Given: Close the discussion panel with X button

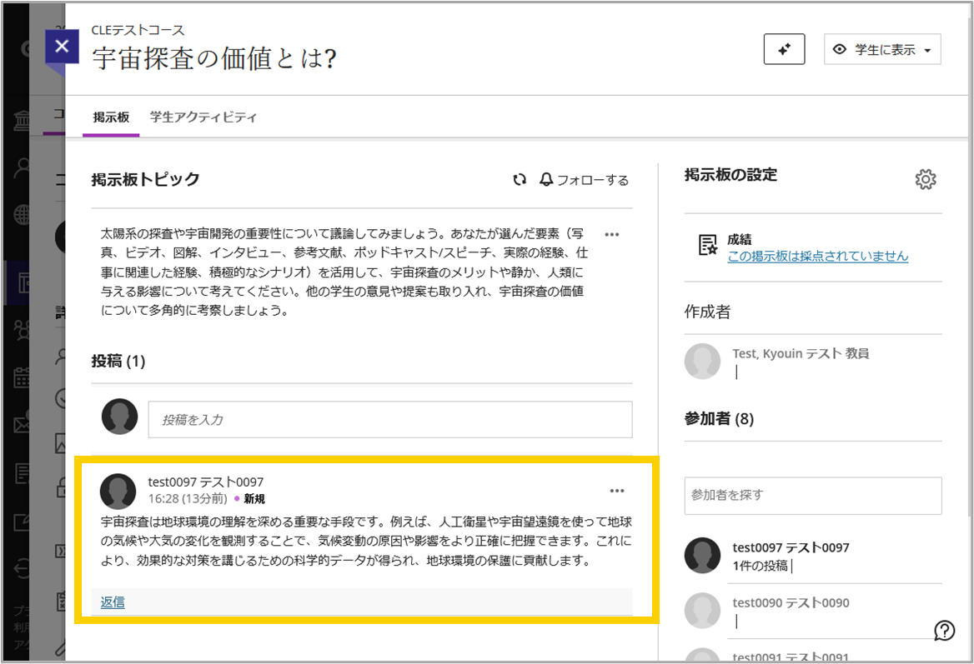Looking at the screenshot, I should [x=62, y=46].
